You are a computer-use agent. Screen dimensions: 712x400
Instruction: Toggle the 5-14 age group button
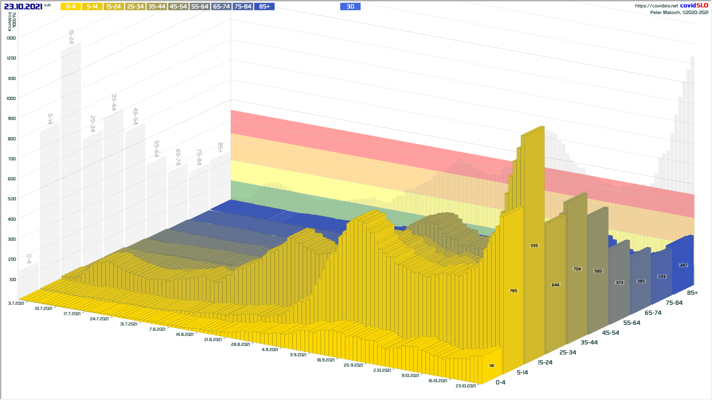[92, 7]
